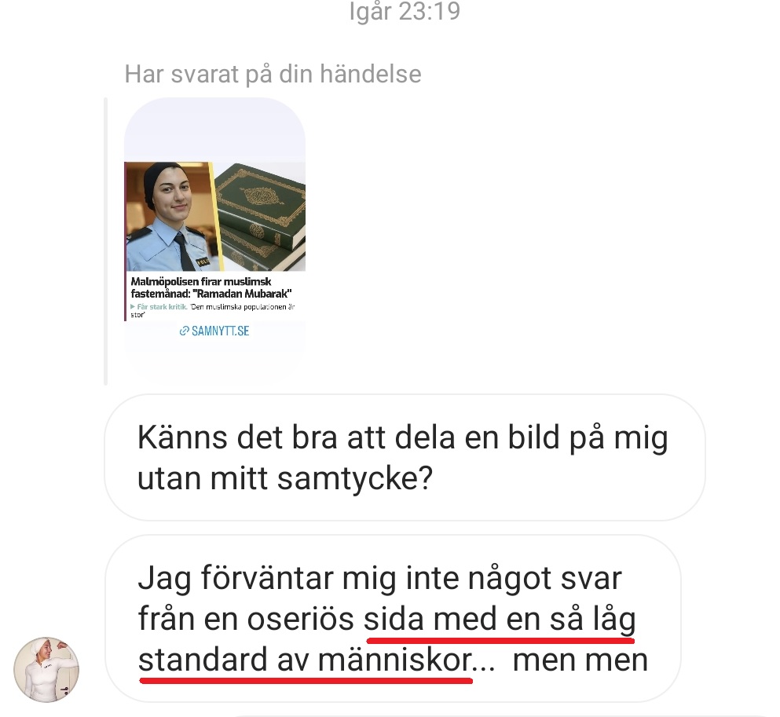Select the "Jag förväntar mig inte" message bubble
The width and height of the screenshot is (780, 717).
(x=393, y=619)
